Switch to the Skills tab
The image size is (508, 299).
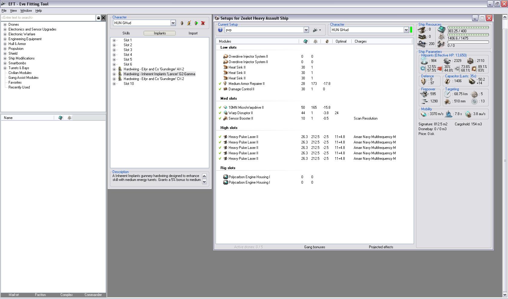pyautogui.click(x=126, y=33)
